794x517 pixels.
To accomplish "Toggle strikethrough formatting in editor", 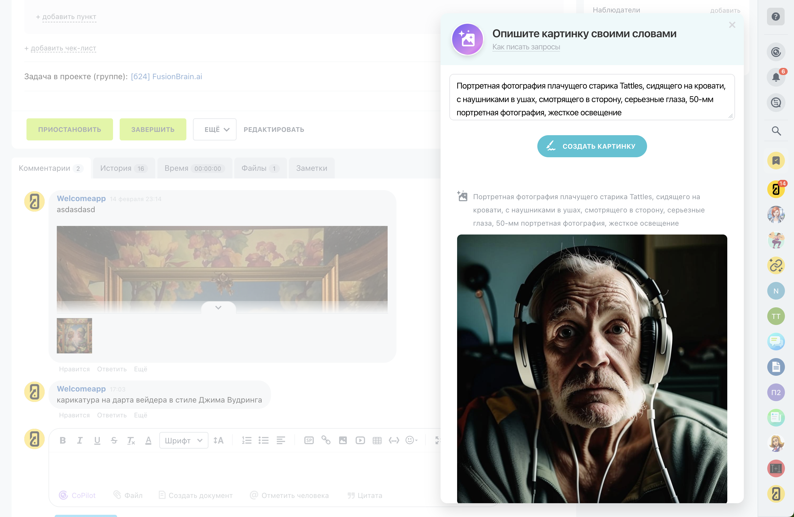I will pos(114,440).
